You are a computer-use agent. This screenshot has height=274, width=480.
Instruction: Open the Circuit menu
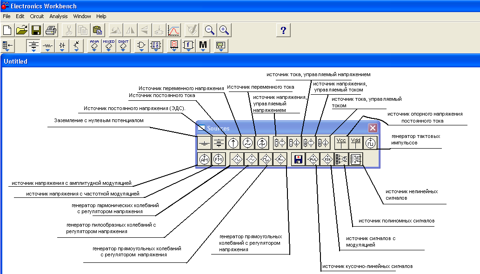37,16
